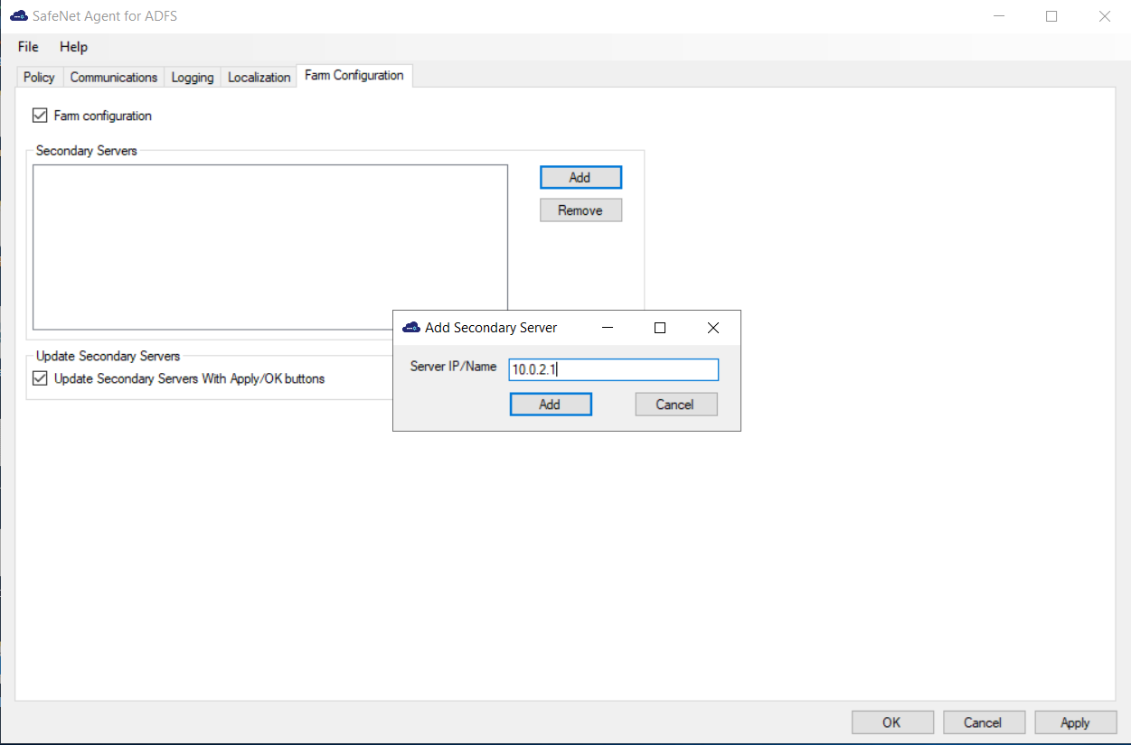Screen dimensions: 1131x745
Task: Minimize the Add Secondary Server dialog
Action: point(607,328)
